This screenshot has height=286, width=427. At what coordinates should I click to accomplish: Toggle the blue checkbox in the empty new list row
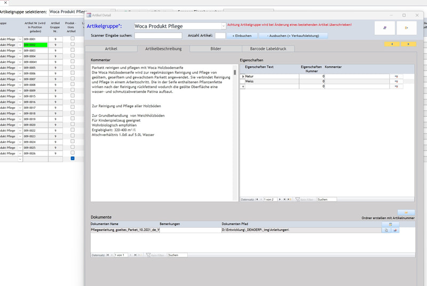(73, 158)
